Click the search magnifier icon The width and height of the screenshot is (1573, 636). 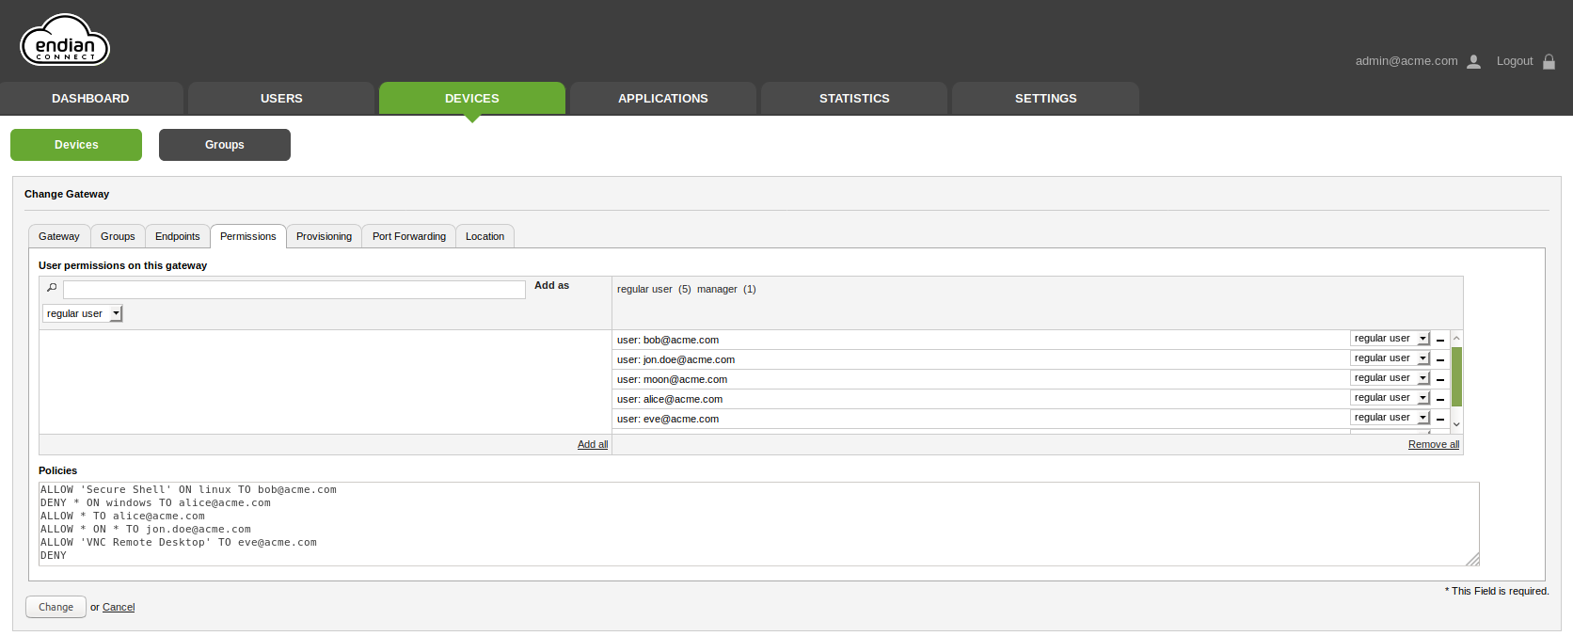tap(52, 288)
